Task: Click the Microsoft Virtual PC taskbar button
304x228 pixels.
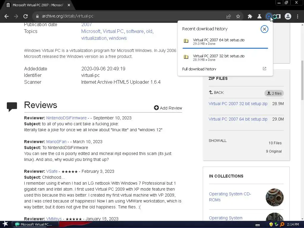Action: (36, 224)
